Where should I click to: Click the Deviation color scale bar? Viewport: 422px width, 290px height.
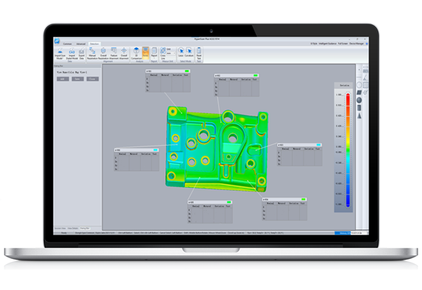pyautogui.click(x=348, y=150)
